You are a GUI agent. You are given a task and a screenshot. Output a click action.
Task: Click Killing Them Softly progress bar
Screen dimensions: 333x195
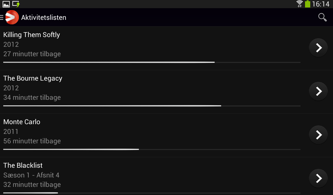click(x=152, y=62)
